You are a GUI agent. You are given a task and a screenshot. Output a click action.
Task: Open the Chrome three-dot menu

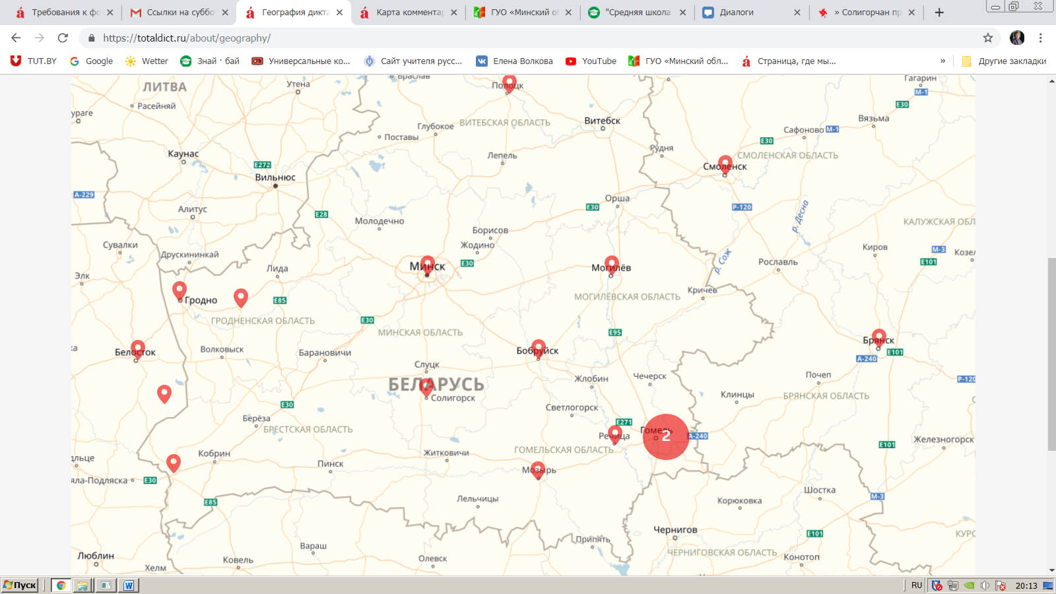point(1041,38)
